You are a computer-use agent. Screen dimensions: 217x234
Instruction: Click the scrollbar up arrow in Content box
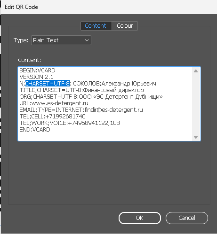[196, 71]
